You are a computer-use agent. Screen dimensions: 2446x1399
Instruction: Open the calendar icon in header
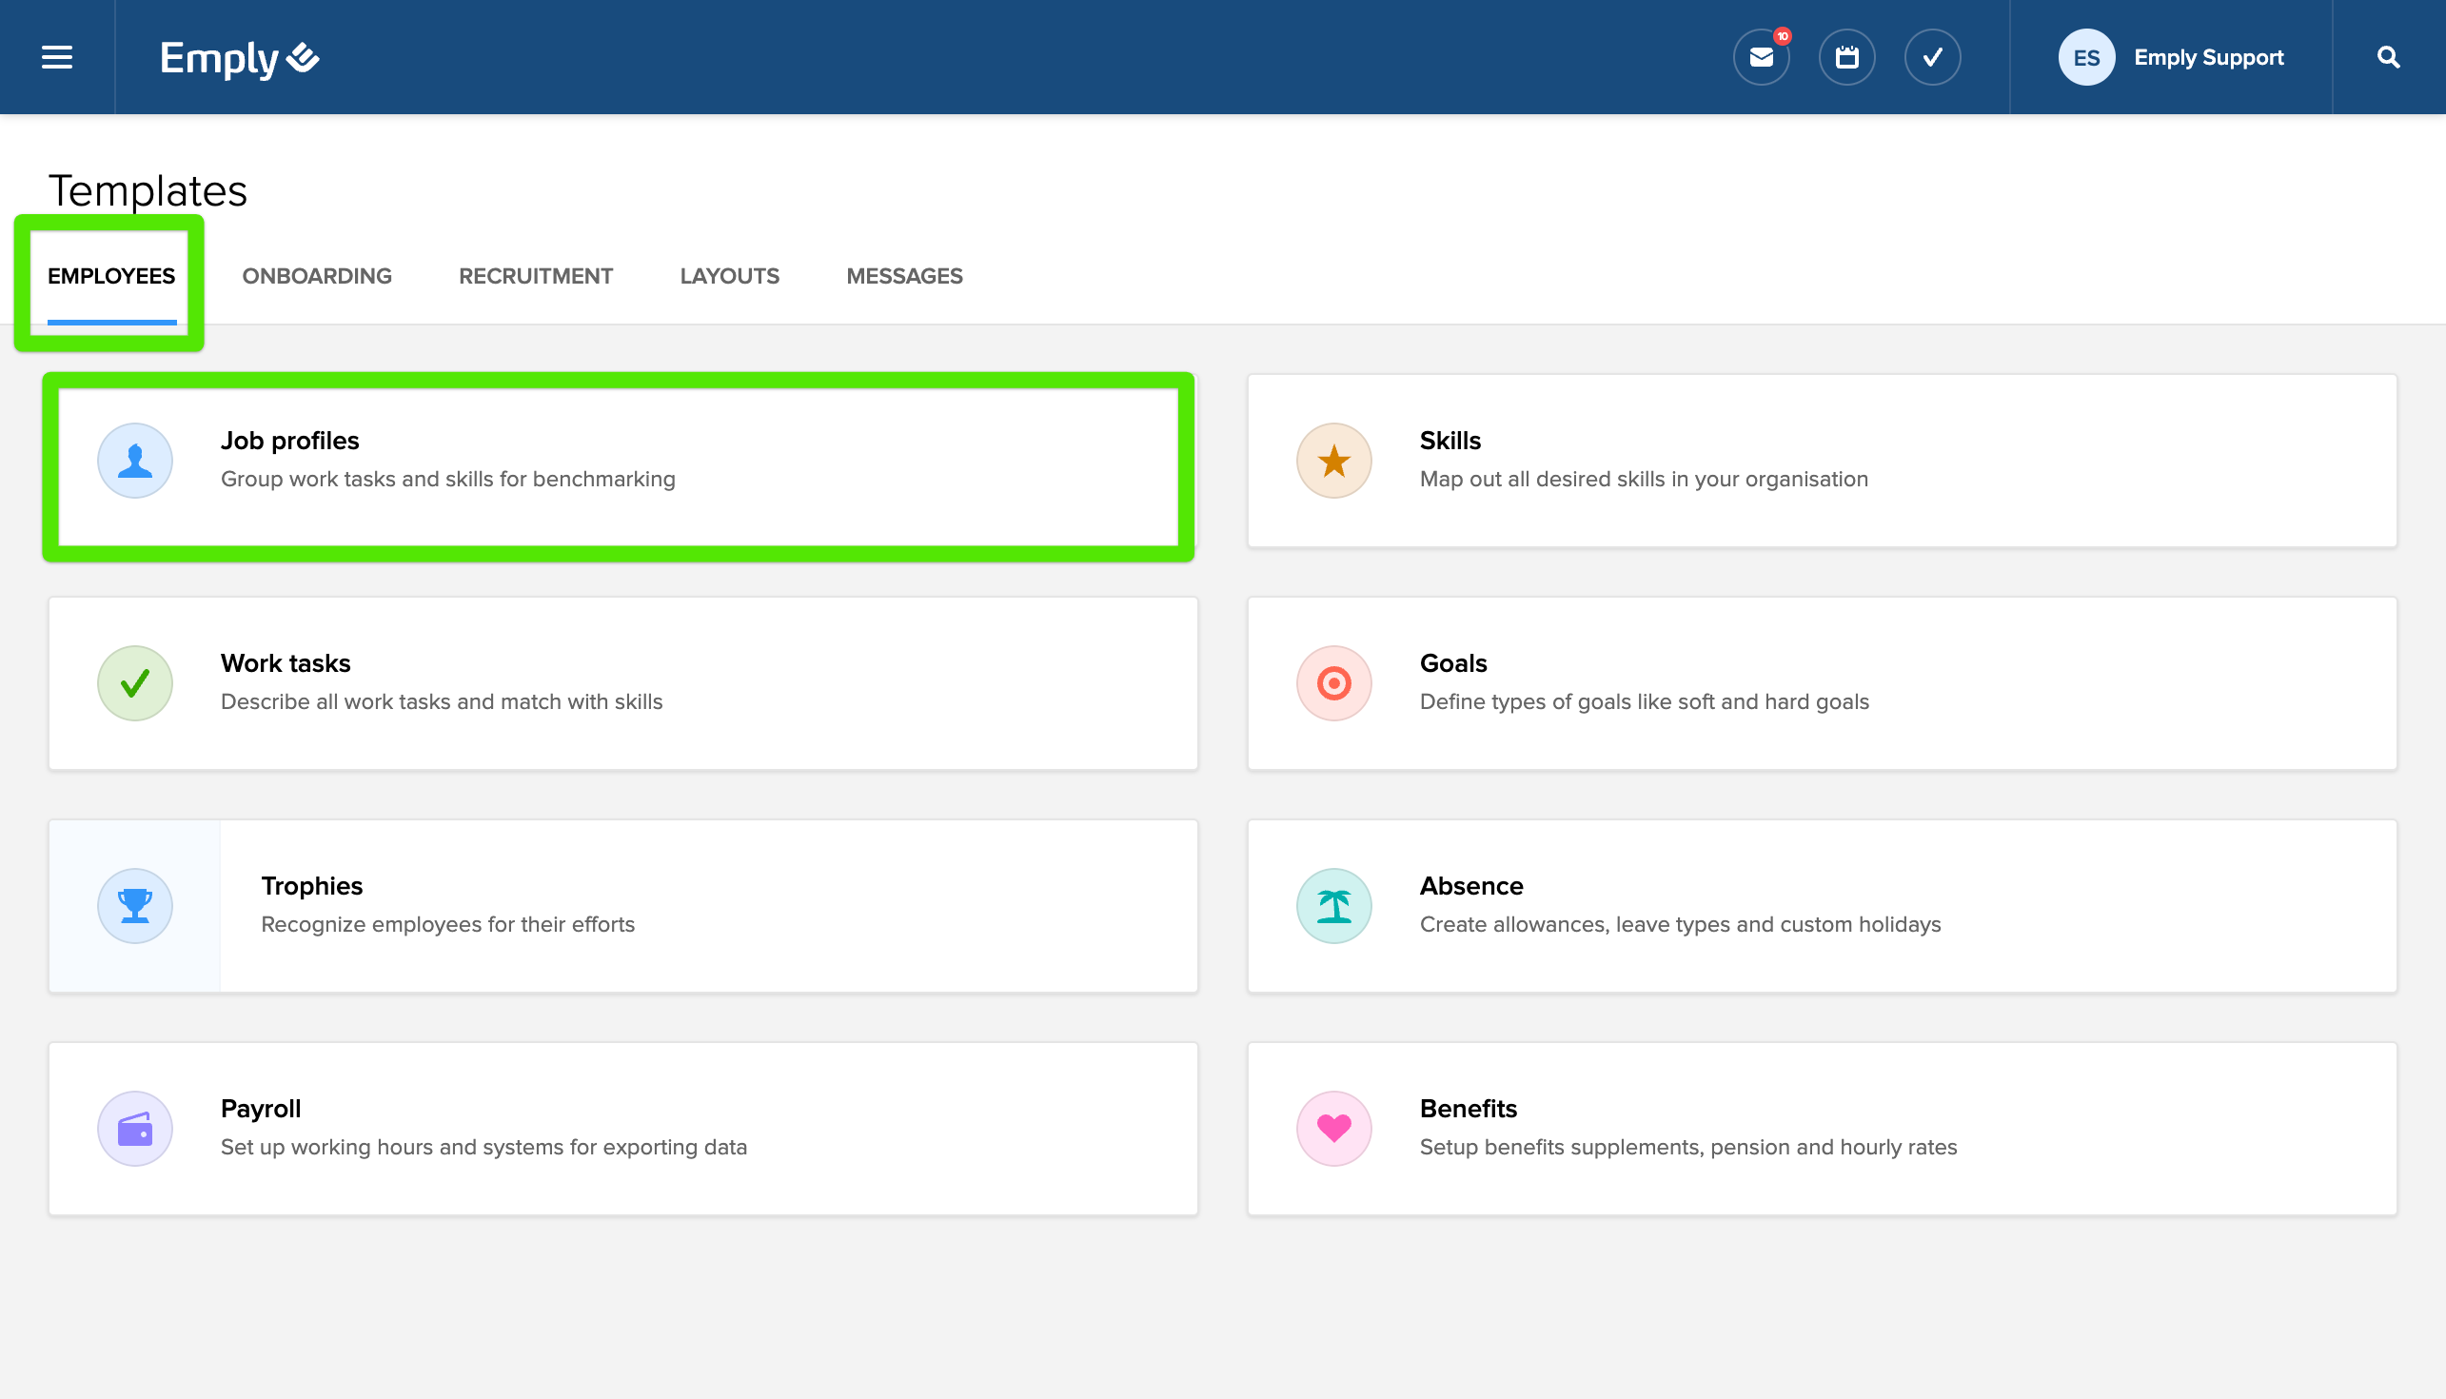tap(1846, 58)
